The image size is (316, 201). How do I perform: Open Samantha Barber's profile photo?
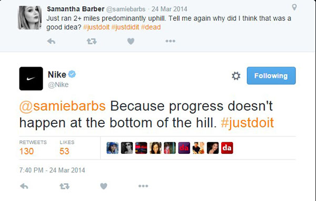pos(30,18)
